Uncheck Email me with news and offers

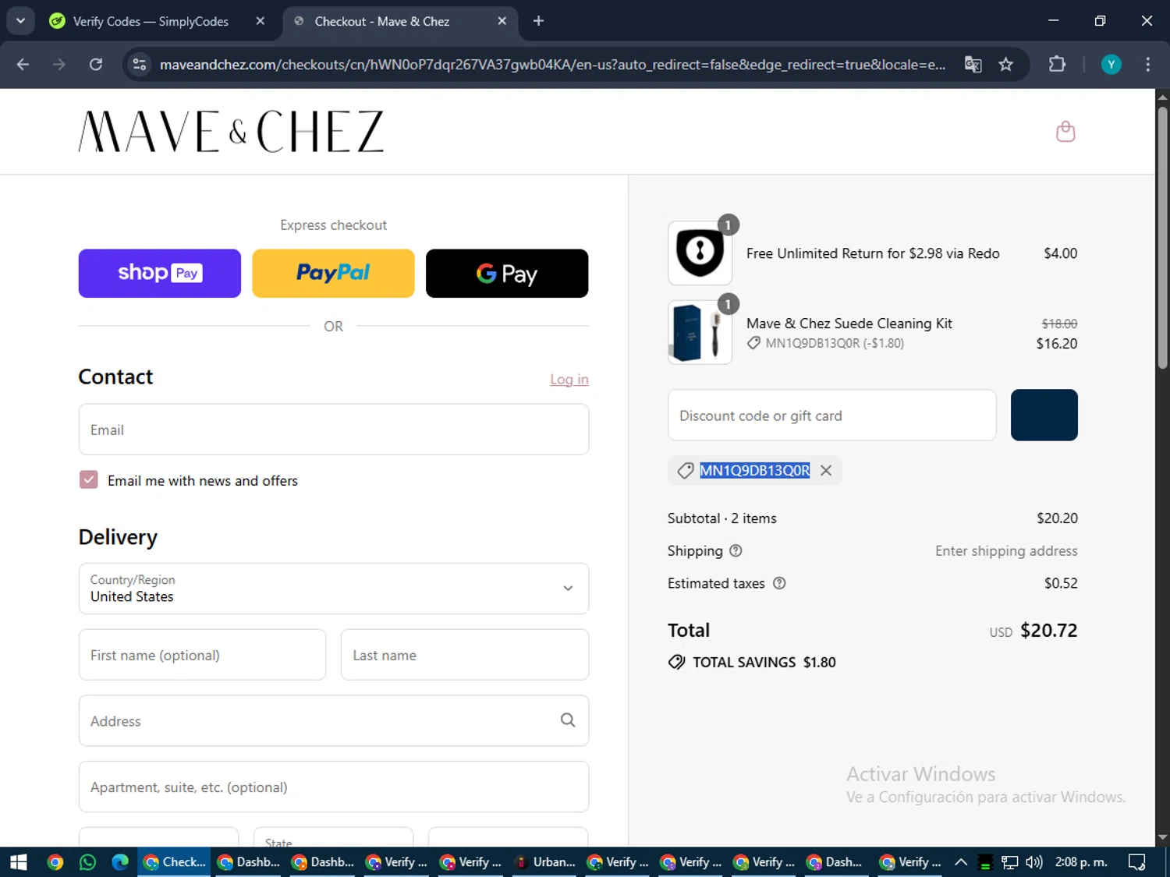[89, 479]
